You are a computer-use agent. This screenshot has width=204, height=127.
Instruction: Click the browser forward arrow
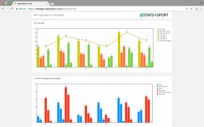(x=7, y=9)
